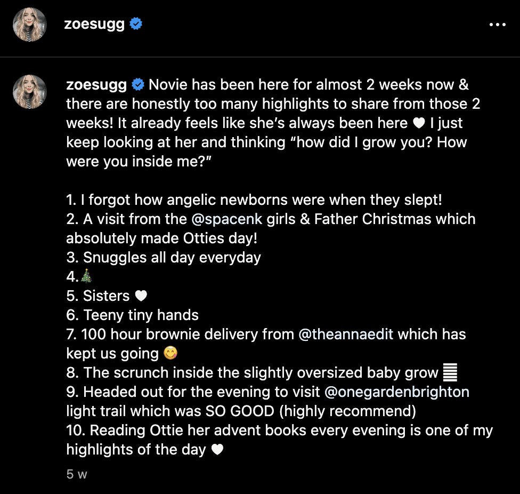
Task: Click the "5 w" post timestamp
Action: click(x=77, y=474)
